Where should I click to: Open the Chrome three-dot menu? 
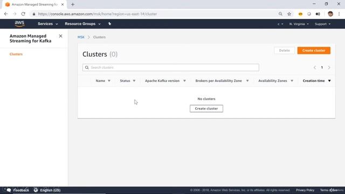[339, 14]
